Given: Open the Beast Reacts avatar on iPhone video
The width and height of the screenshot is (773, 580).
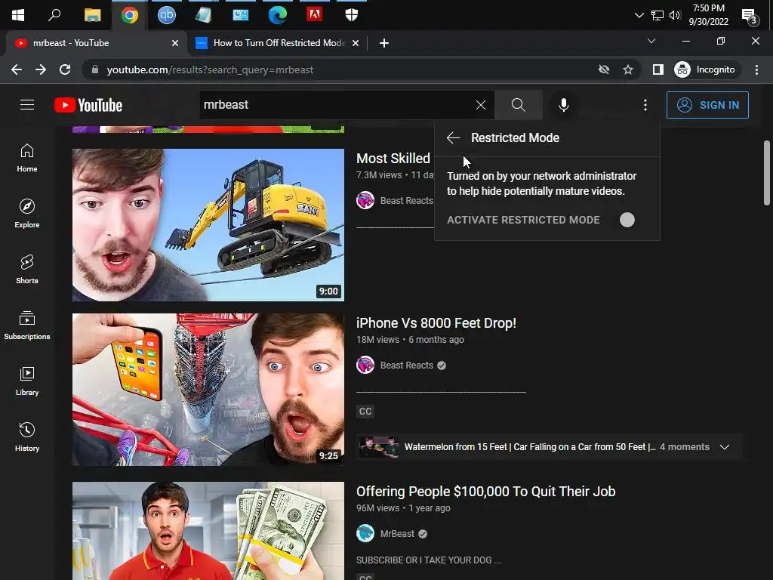Looking at the screenshot, I should point(365,365).
